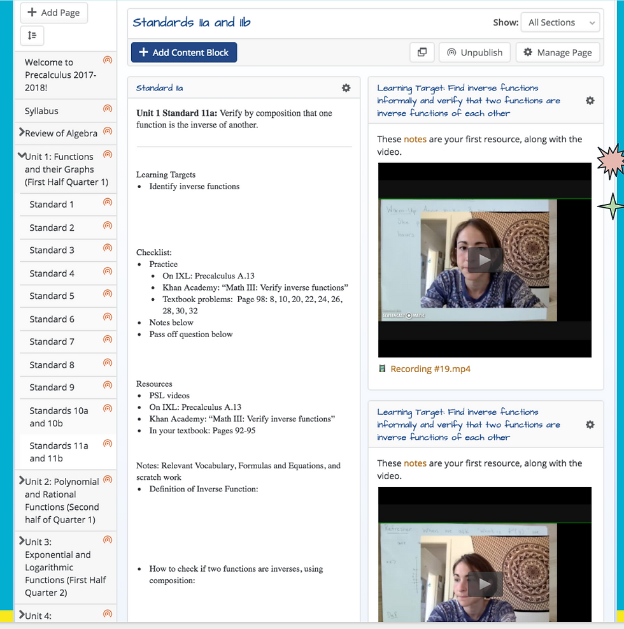Open Standards 10a and 10b page
This screenshot has width=624, height=629.
[x=59, y=417]
